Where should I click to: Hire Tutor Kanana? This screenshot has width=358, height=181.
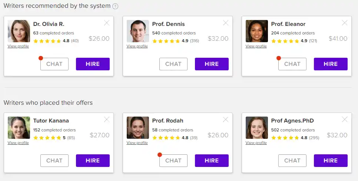[93, 161]
